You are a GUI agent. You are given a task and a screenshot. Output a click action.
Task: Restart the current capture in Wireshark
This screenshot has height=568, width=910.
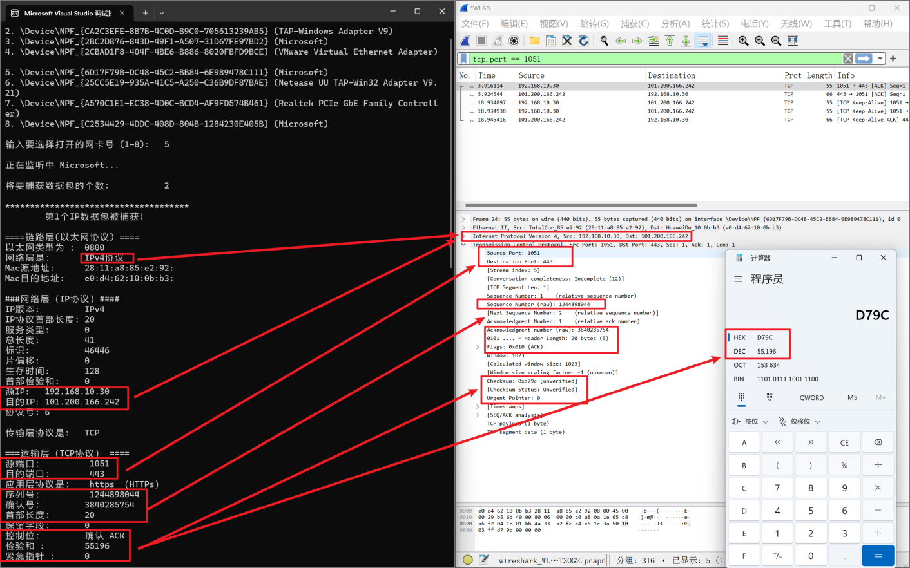click(x=498, y=41)
